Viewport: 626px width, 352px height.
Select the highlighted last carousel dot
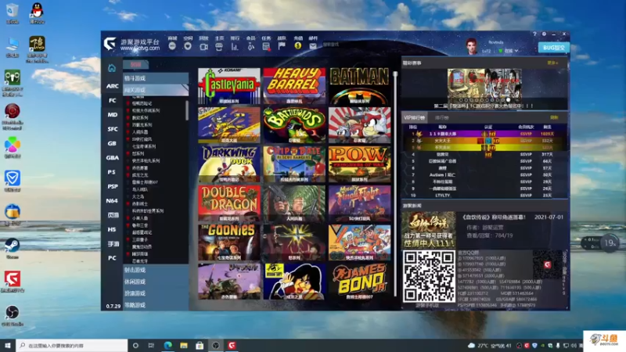pyautogui.click(x=508, y=100)
